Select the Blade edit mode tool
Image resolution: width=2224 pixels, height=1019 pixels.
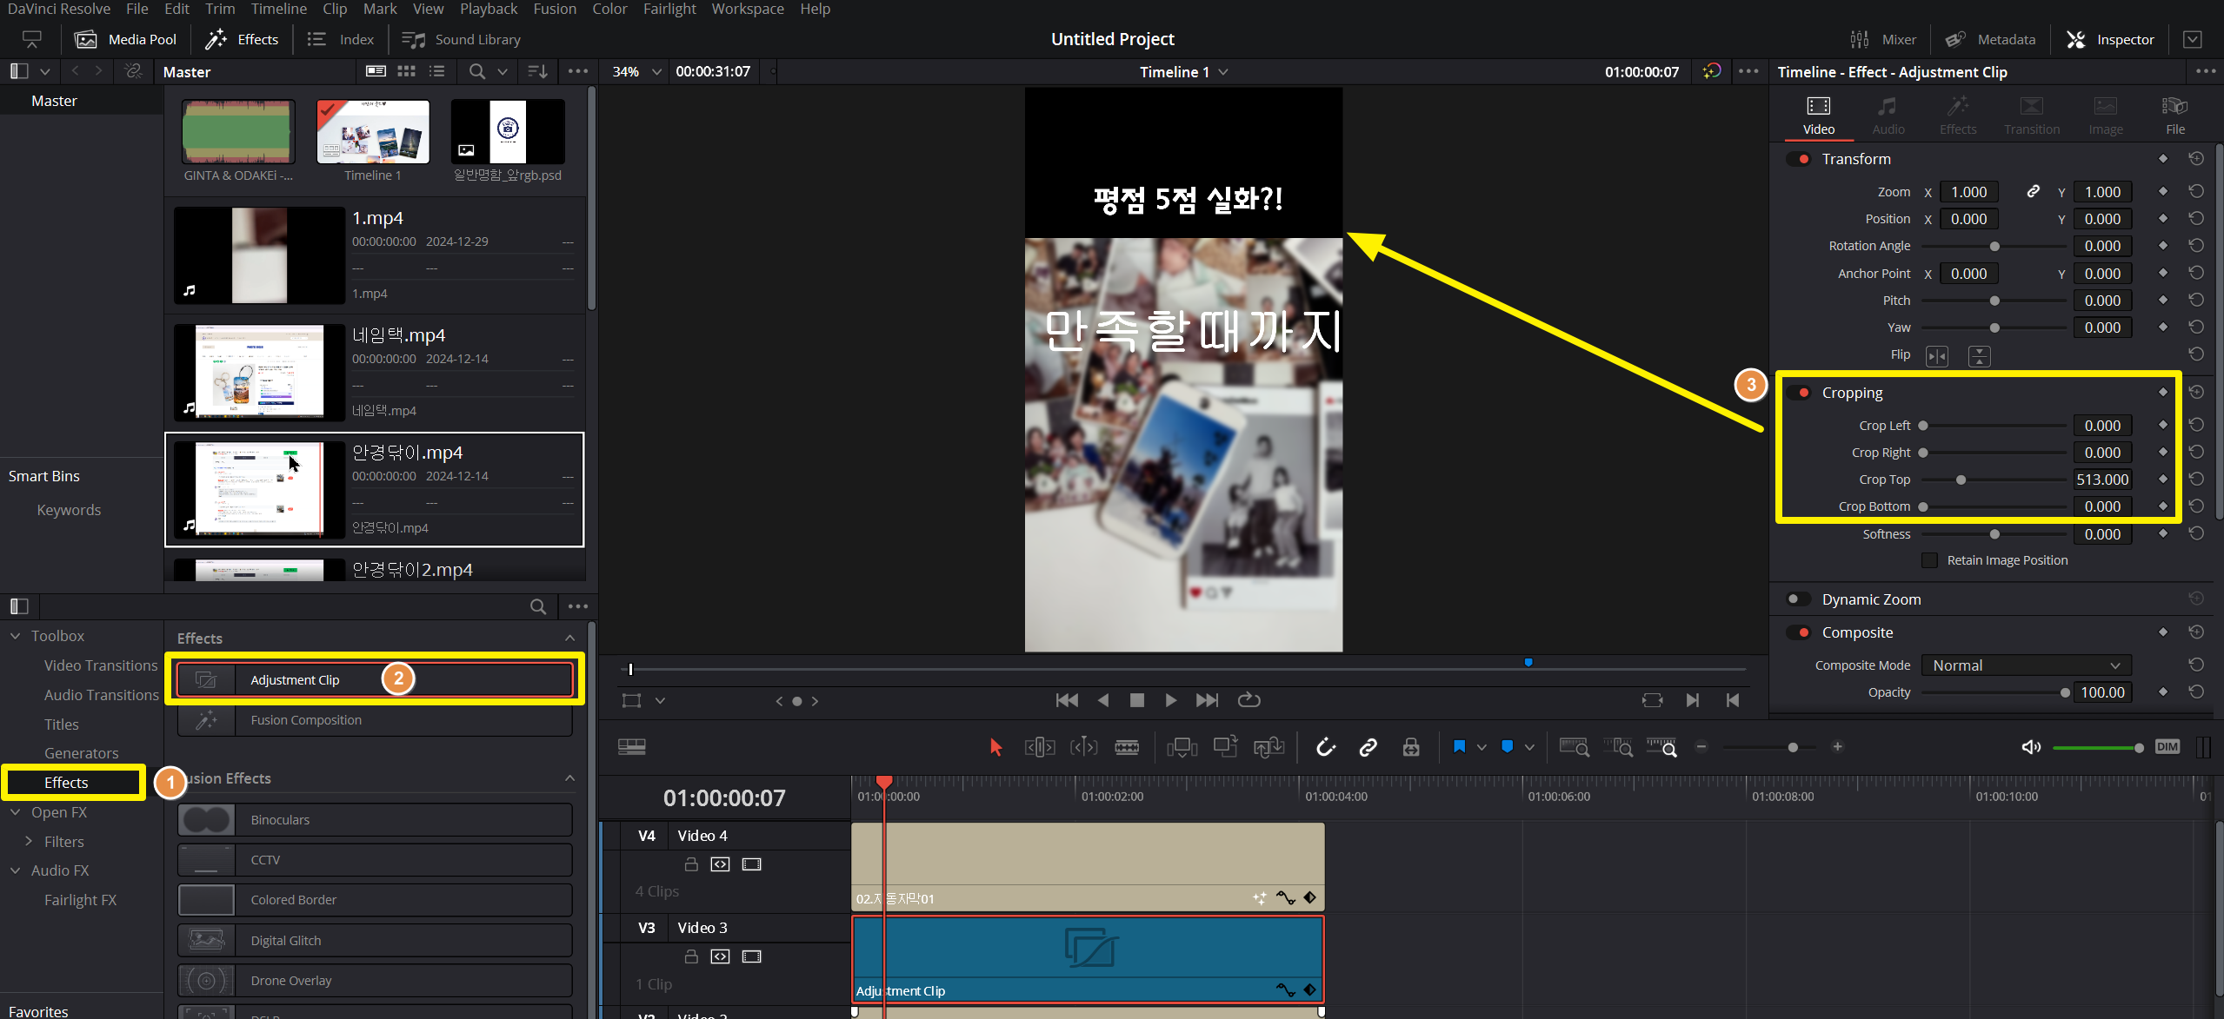tap(1127, 747)
